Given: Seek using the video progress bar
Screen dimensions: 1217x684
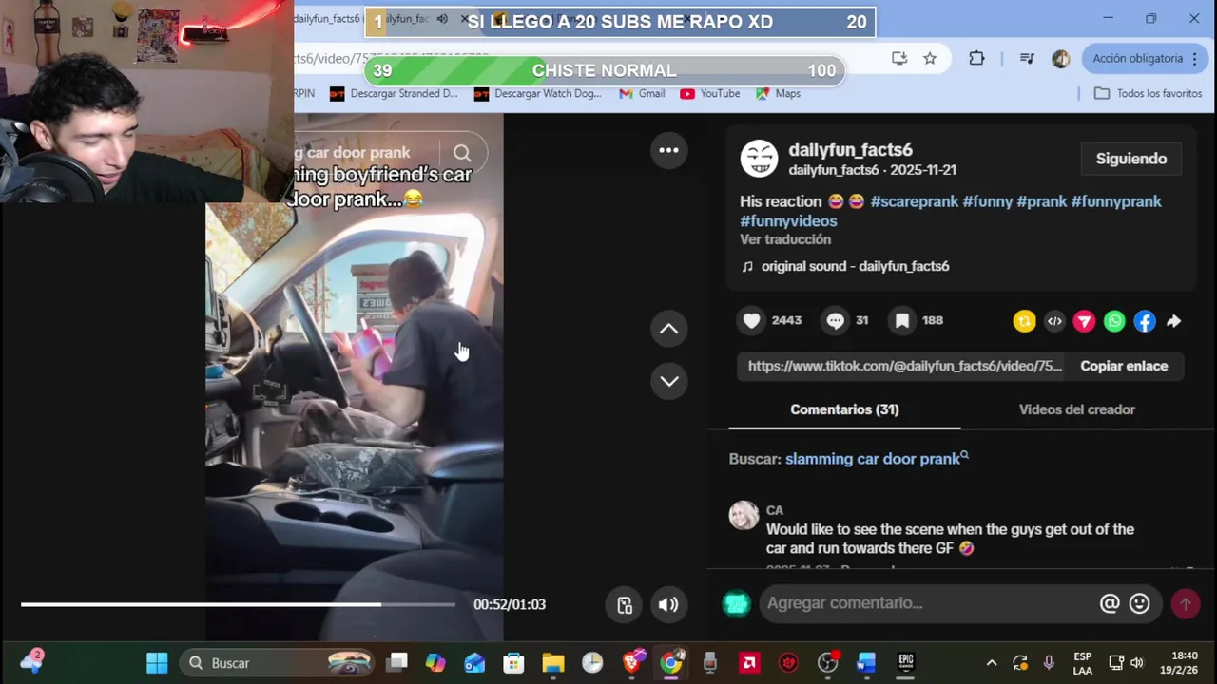Looking at the screenshot, I should click(x=238, y=604).
